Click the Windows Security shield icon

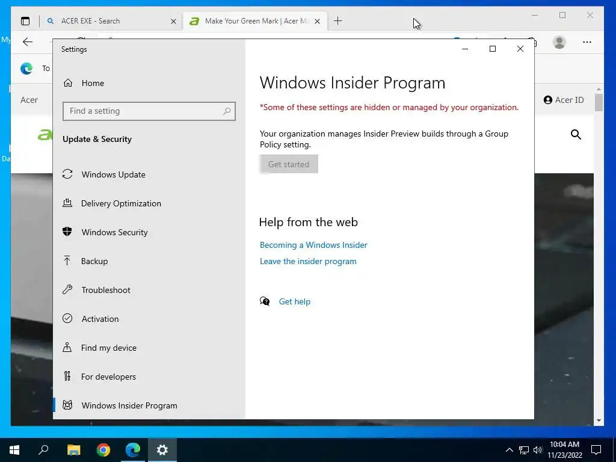click(x=67, y=232)
